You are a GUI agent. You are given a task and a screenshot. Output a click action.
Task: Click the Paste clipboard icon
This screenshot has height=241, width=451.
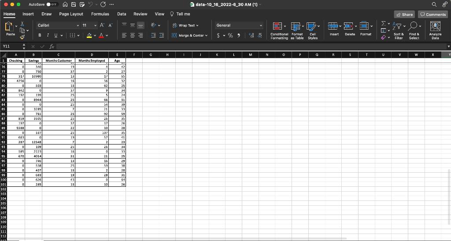point(9,27)
